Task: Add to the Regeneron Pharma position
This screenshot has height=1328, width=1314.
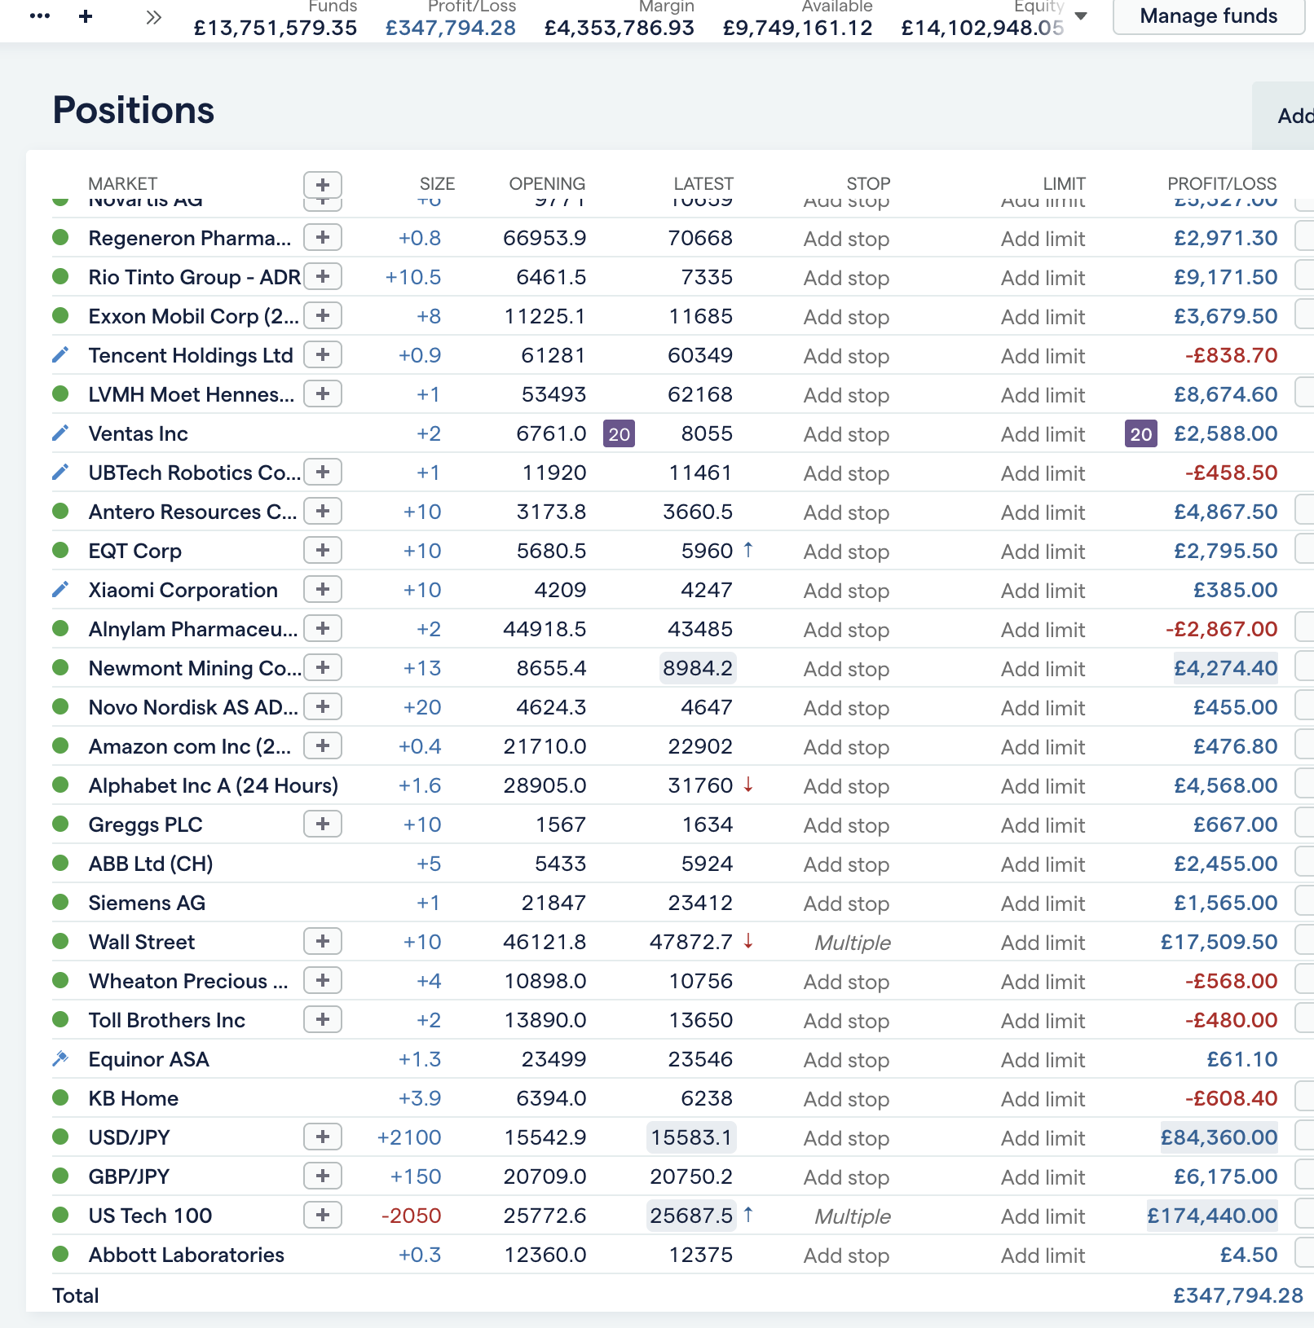Action: pos(323,238)
